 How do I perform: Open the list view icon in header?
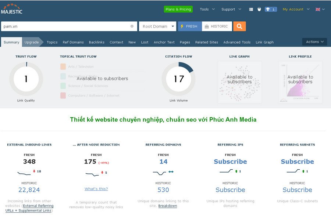coord(251,10)
